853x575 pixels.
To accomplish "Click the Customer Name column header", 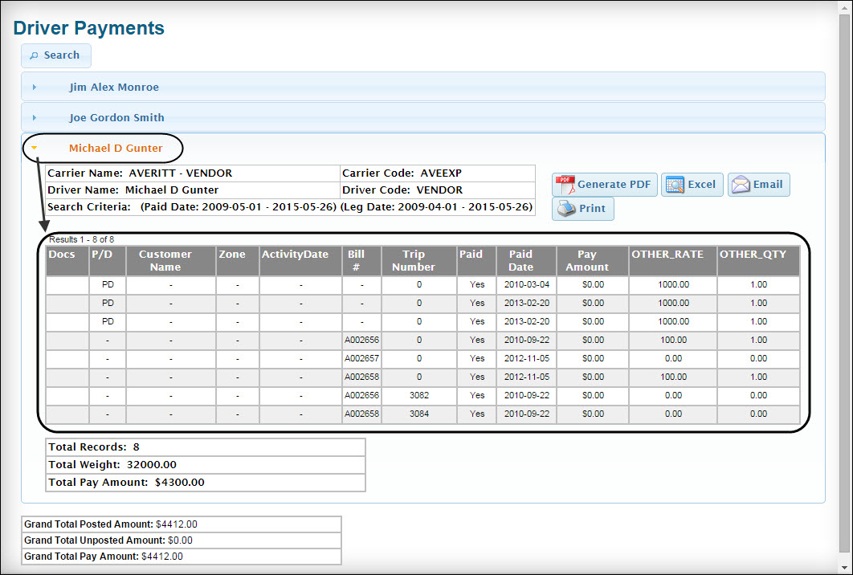I will click(x=165, y=260).
